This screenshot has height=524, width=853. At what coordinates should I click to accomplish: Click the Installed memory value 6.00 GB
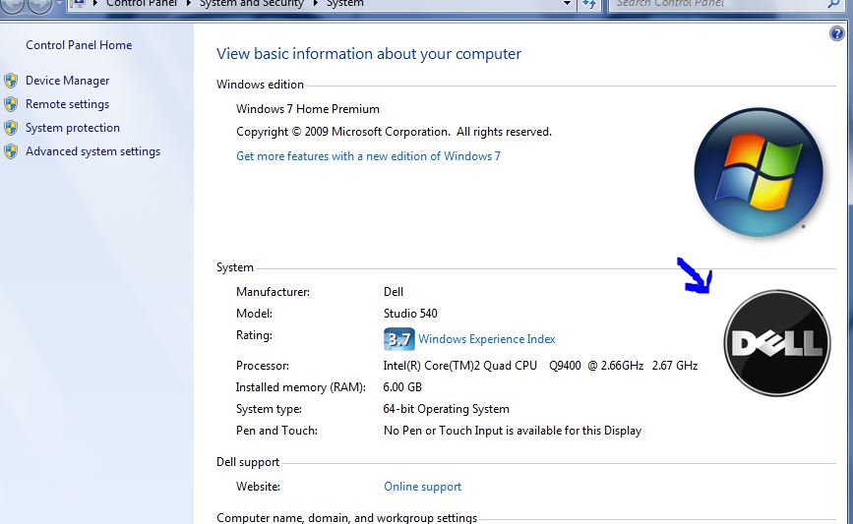click(x=402, y=387)
